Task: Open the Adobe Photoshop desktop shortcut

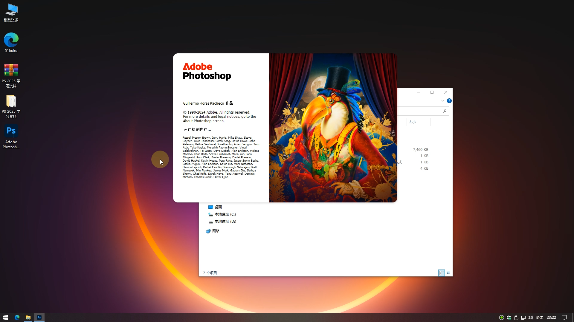Action: pos(11,131)
